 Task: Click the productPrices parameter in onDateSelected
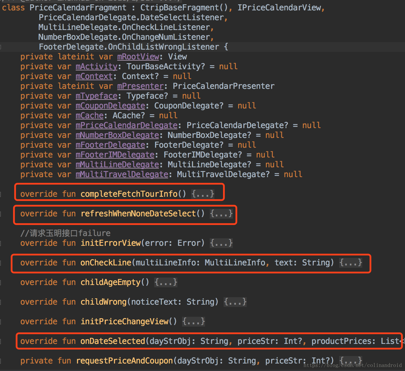(341, 341)
